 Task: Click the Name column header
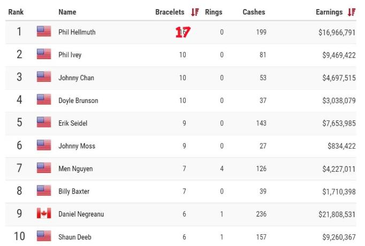click(67, 12)
